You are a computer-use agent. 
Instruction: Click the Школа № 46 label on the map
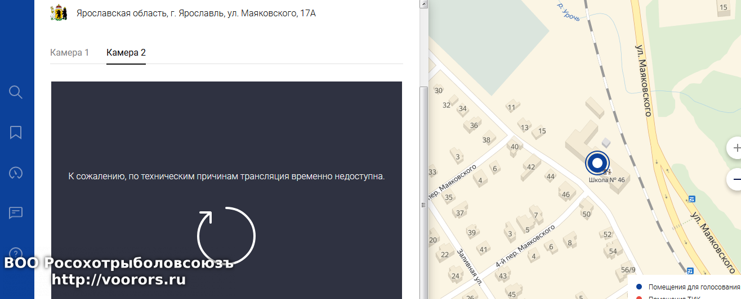click(x=607, y=180)
